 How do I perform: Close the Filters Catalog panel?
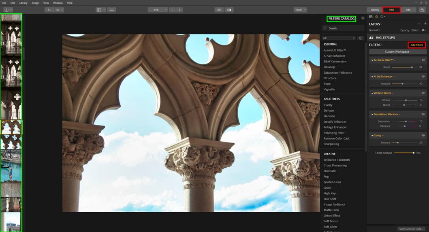click(363, 18)
